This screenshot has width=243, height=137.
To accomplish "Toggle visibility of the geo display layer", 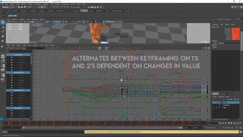I will tap(214, 107).
